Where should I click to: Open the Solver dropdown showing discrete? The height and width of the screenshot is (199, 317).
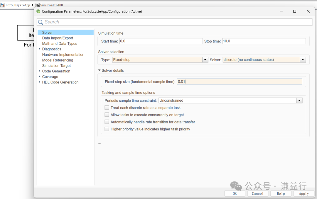[303, 59]
